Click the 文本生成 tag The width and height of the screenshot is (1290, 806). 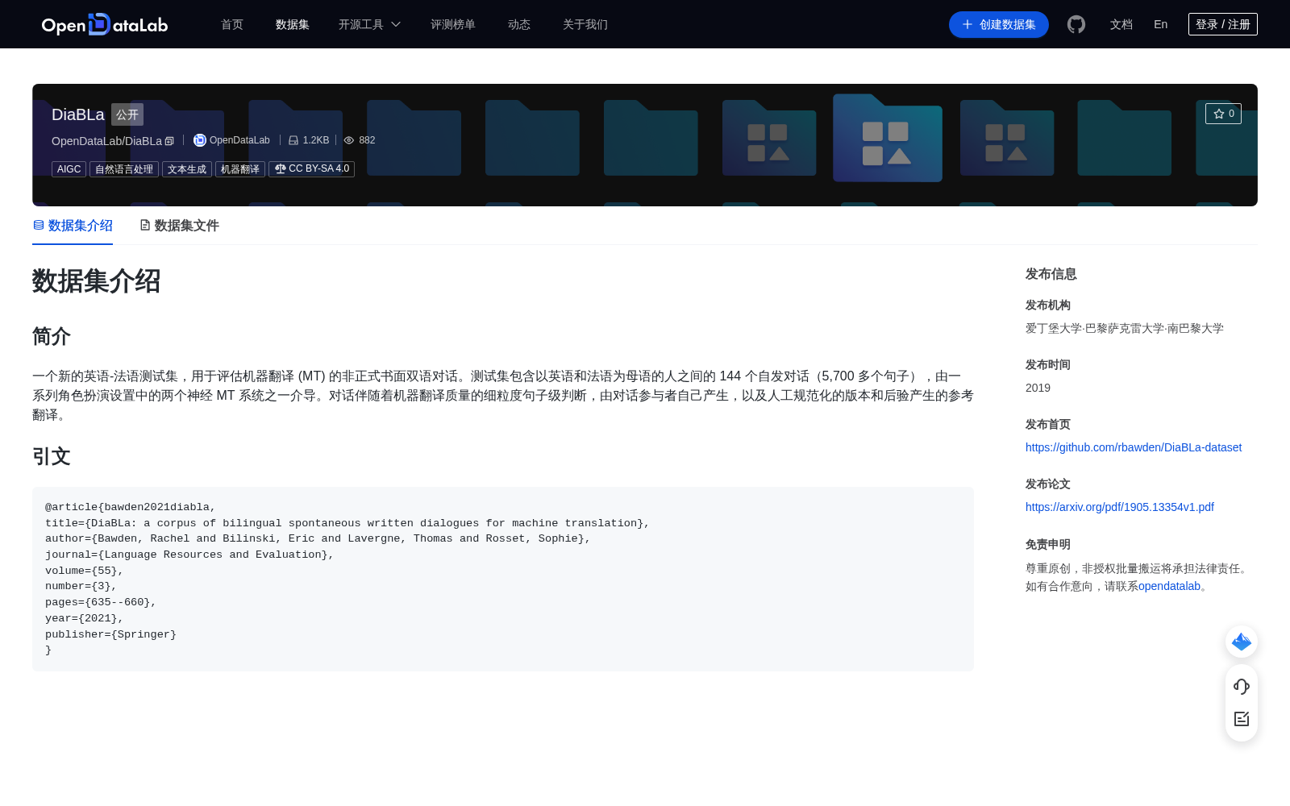pos(187,169)
